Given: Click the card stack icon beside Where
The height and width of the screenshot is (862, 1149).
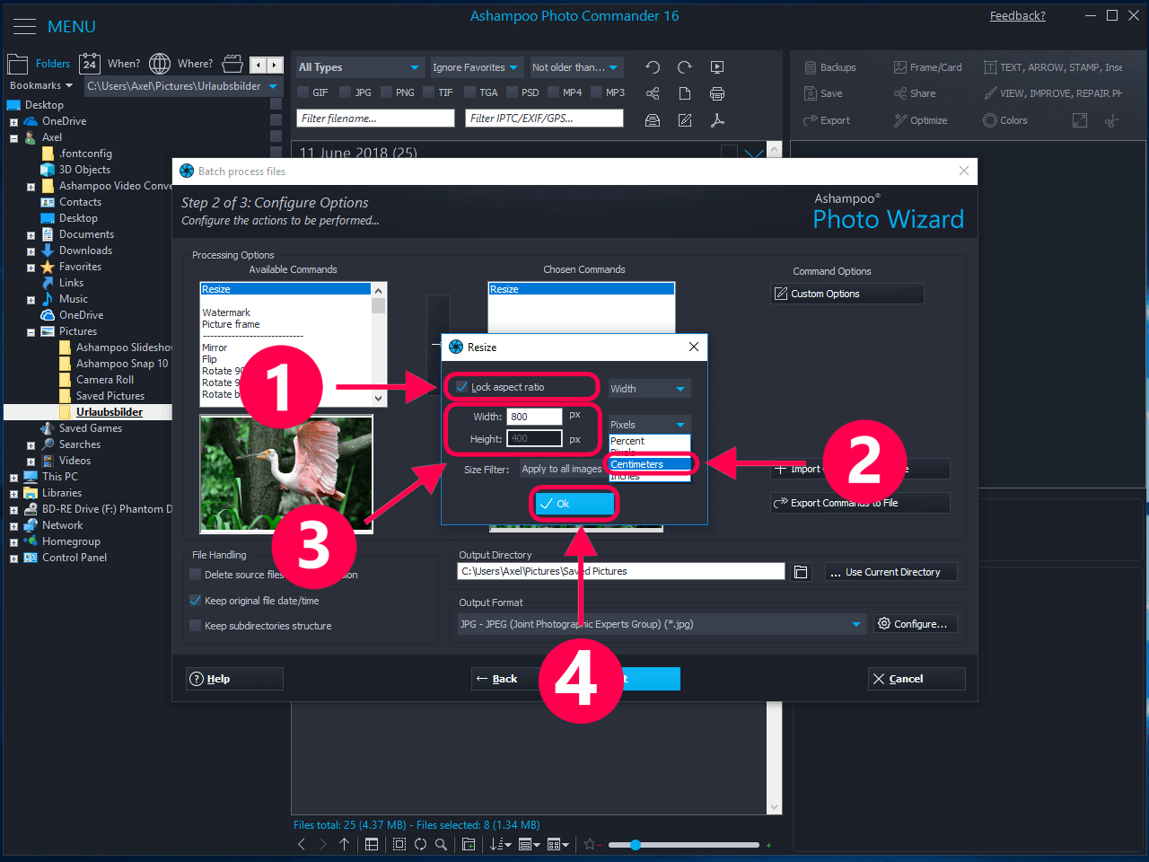Looking at the screenshot, I should click(x=232, y=64).
